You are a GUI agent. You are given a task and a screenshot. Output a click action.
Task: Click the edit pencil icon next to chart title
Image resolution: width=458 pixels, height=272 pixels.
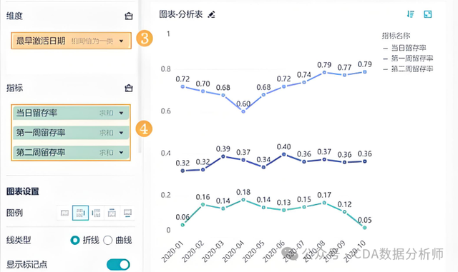point(211,14)
